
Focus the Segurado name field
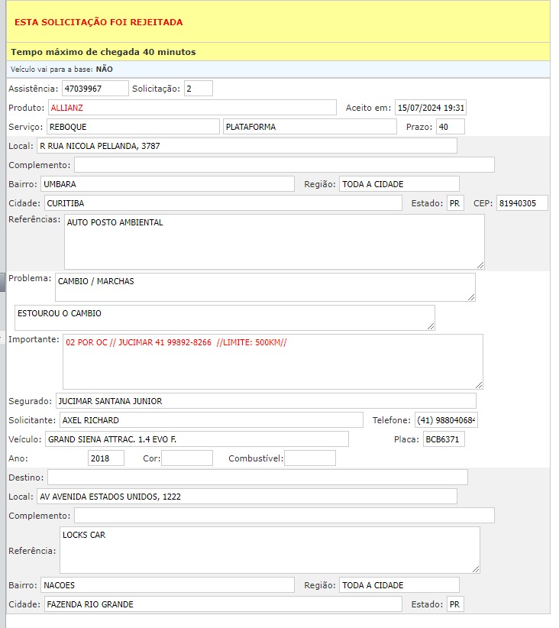266,401
